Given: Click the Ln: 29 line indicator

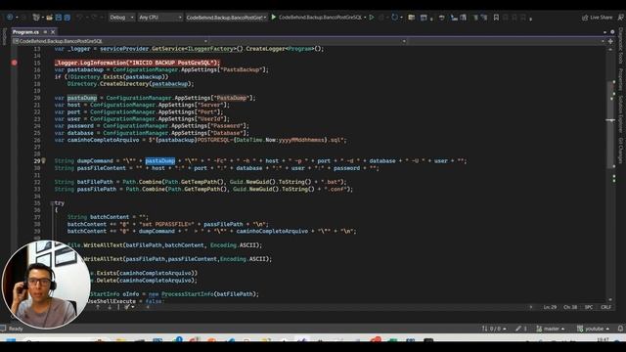Looking at the screenshot, I should click(550, 307).
